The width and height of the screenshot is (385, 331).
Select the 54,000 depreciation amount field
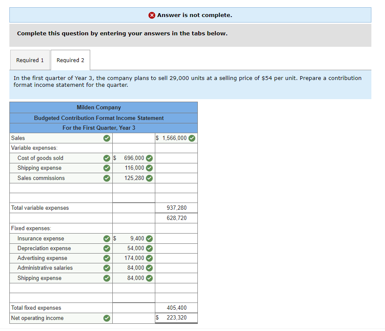(x=134, y=248)
